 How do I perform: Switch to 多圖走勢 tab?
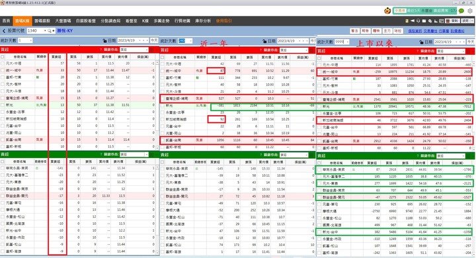[161, 21]
